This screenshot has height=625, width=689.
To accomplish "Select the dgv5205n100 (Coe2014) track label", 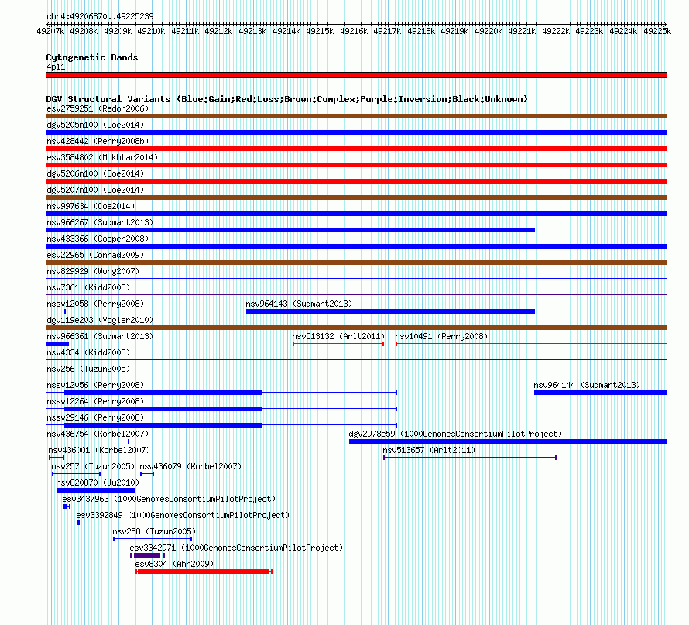I will point(95,125).
